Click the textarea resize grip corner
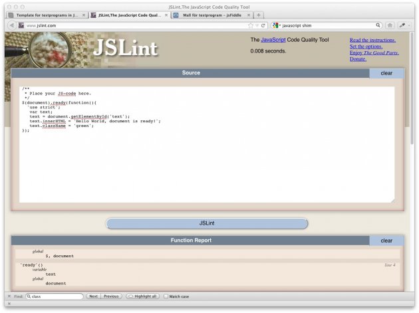Viewport: 419px width, 313px height. coord(392,201)
